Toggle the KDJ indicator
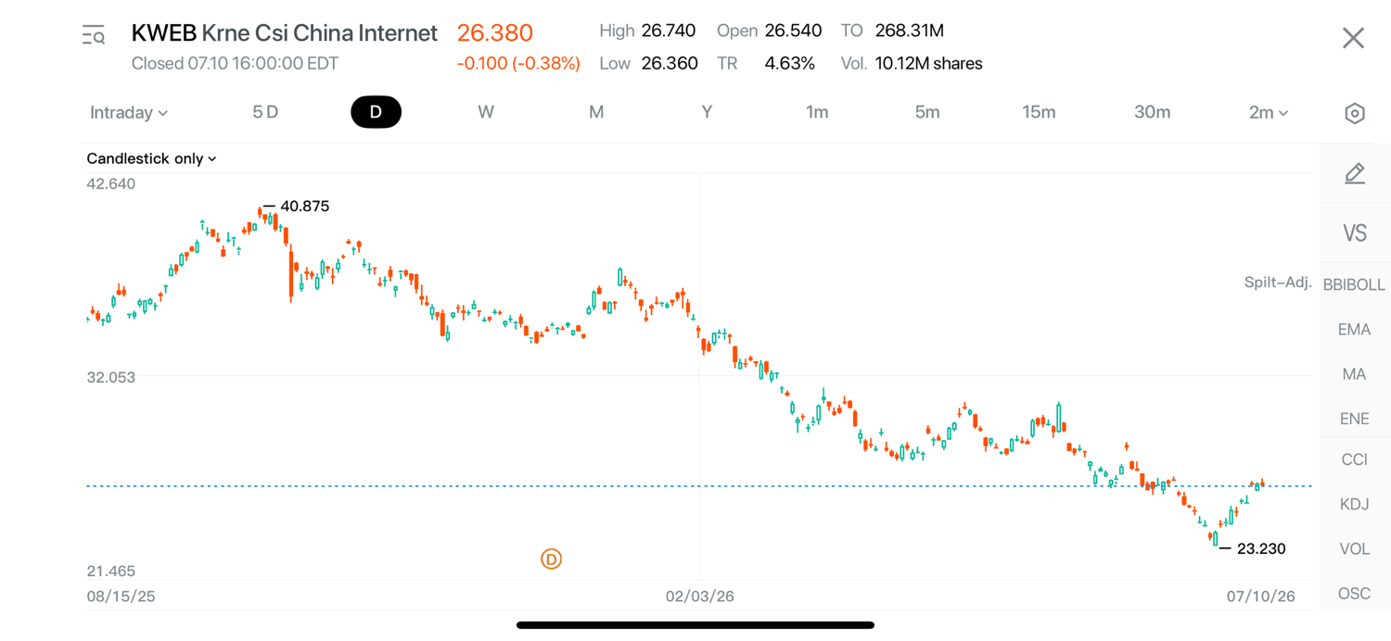This screenshot has height=641, width=1391. click(1354, 504)
